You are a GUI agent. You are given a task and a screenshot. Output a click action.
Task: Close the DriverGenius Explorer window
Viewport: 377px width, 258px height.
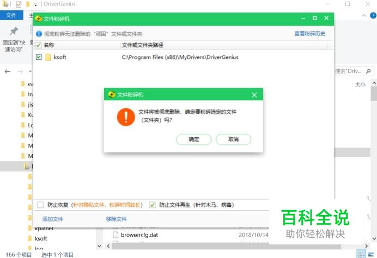point(368,4)
